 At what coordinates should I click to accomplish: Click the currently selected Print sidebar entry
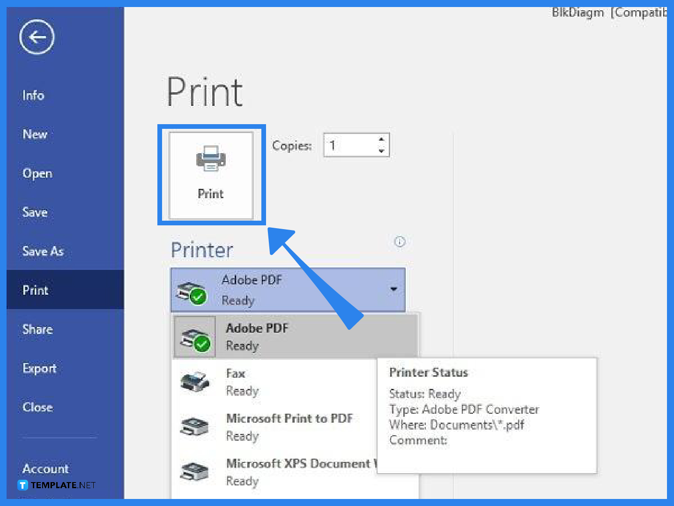click(35, 290)
